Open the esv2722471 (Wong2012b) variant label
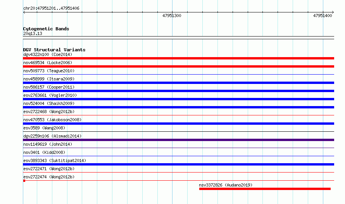The width and height of the screenshot is (345, 204). coord(49,169)
